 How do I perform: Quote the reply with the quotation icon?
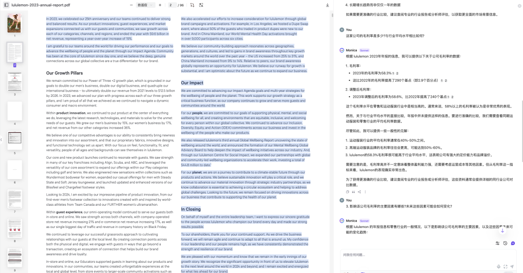pyautogui.click(x=354, y=192)
